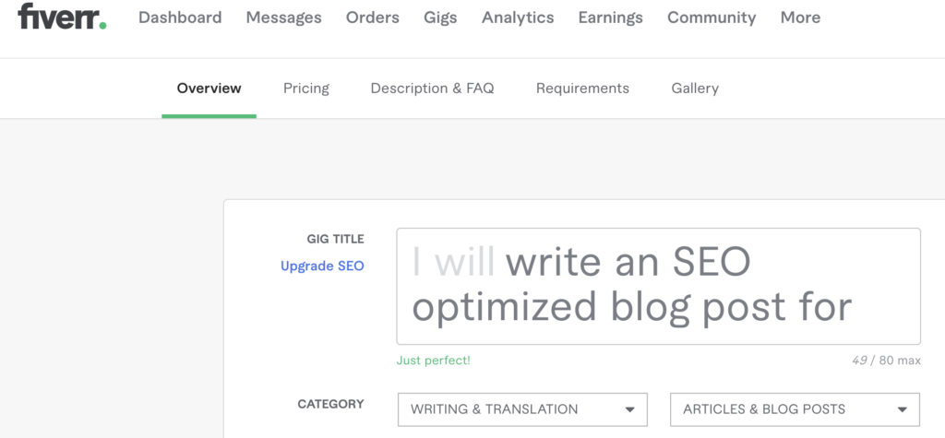
Task: Expand the Writing & Translation category dropdown
Action: click(522, 409)
